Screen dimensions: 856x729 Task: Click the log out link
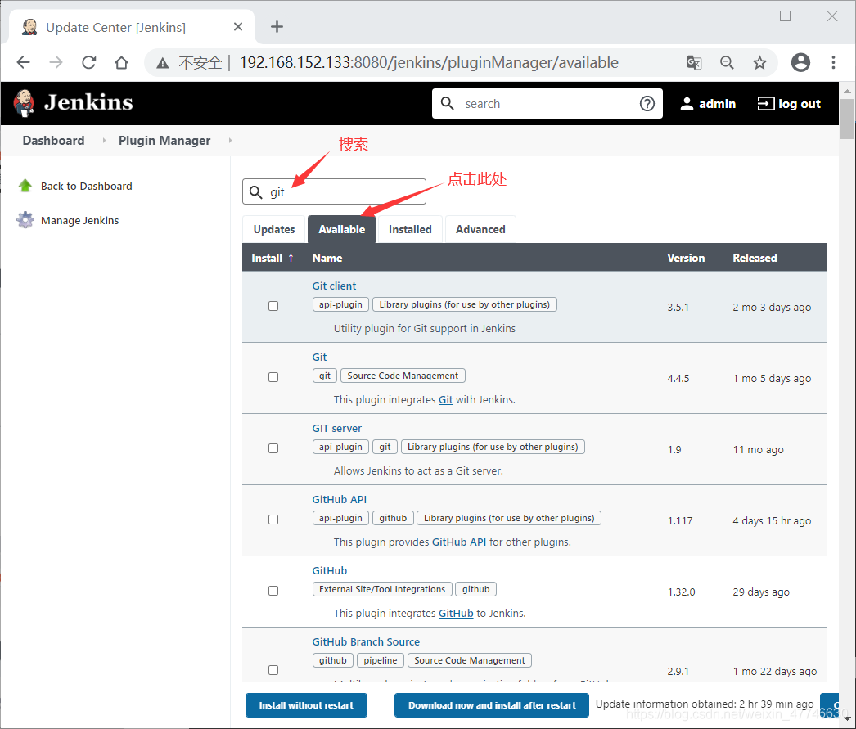tap(800, 104)
